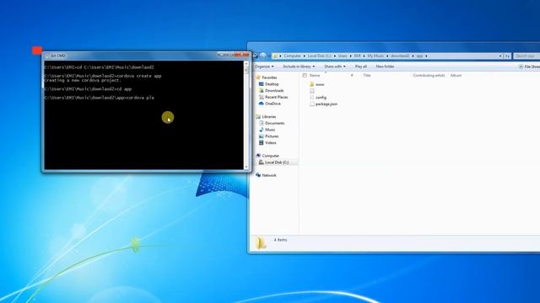This screenshot has width=540, height=303.
Task: Click the Explorer back navigation button
Action: [x=255, y=56]
